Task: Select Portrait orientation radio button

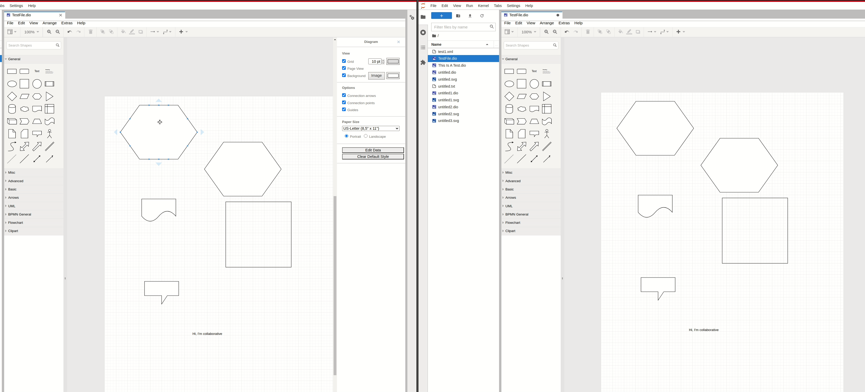Action: (x=347, y=136)
